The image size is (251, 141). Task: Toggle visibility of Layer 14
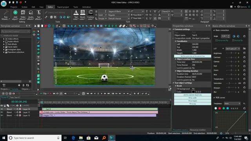(x=2, y=109)
